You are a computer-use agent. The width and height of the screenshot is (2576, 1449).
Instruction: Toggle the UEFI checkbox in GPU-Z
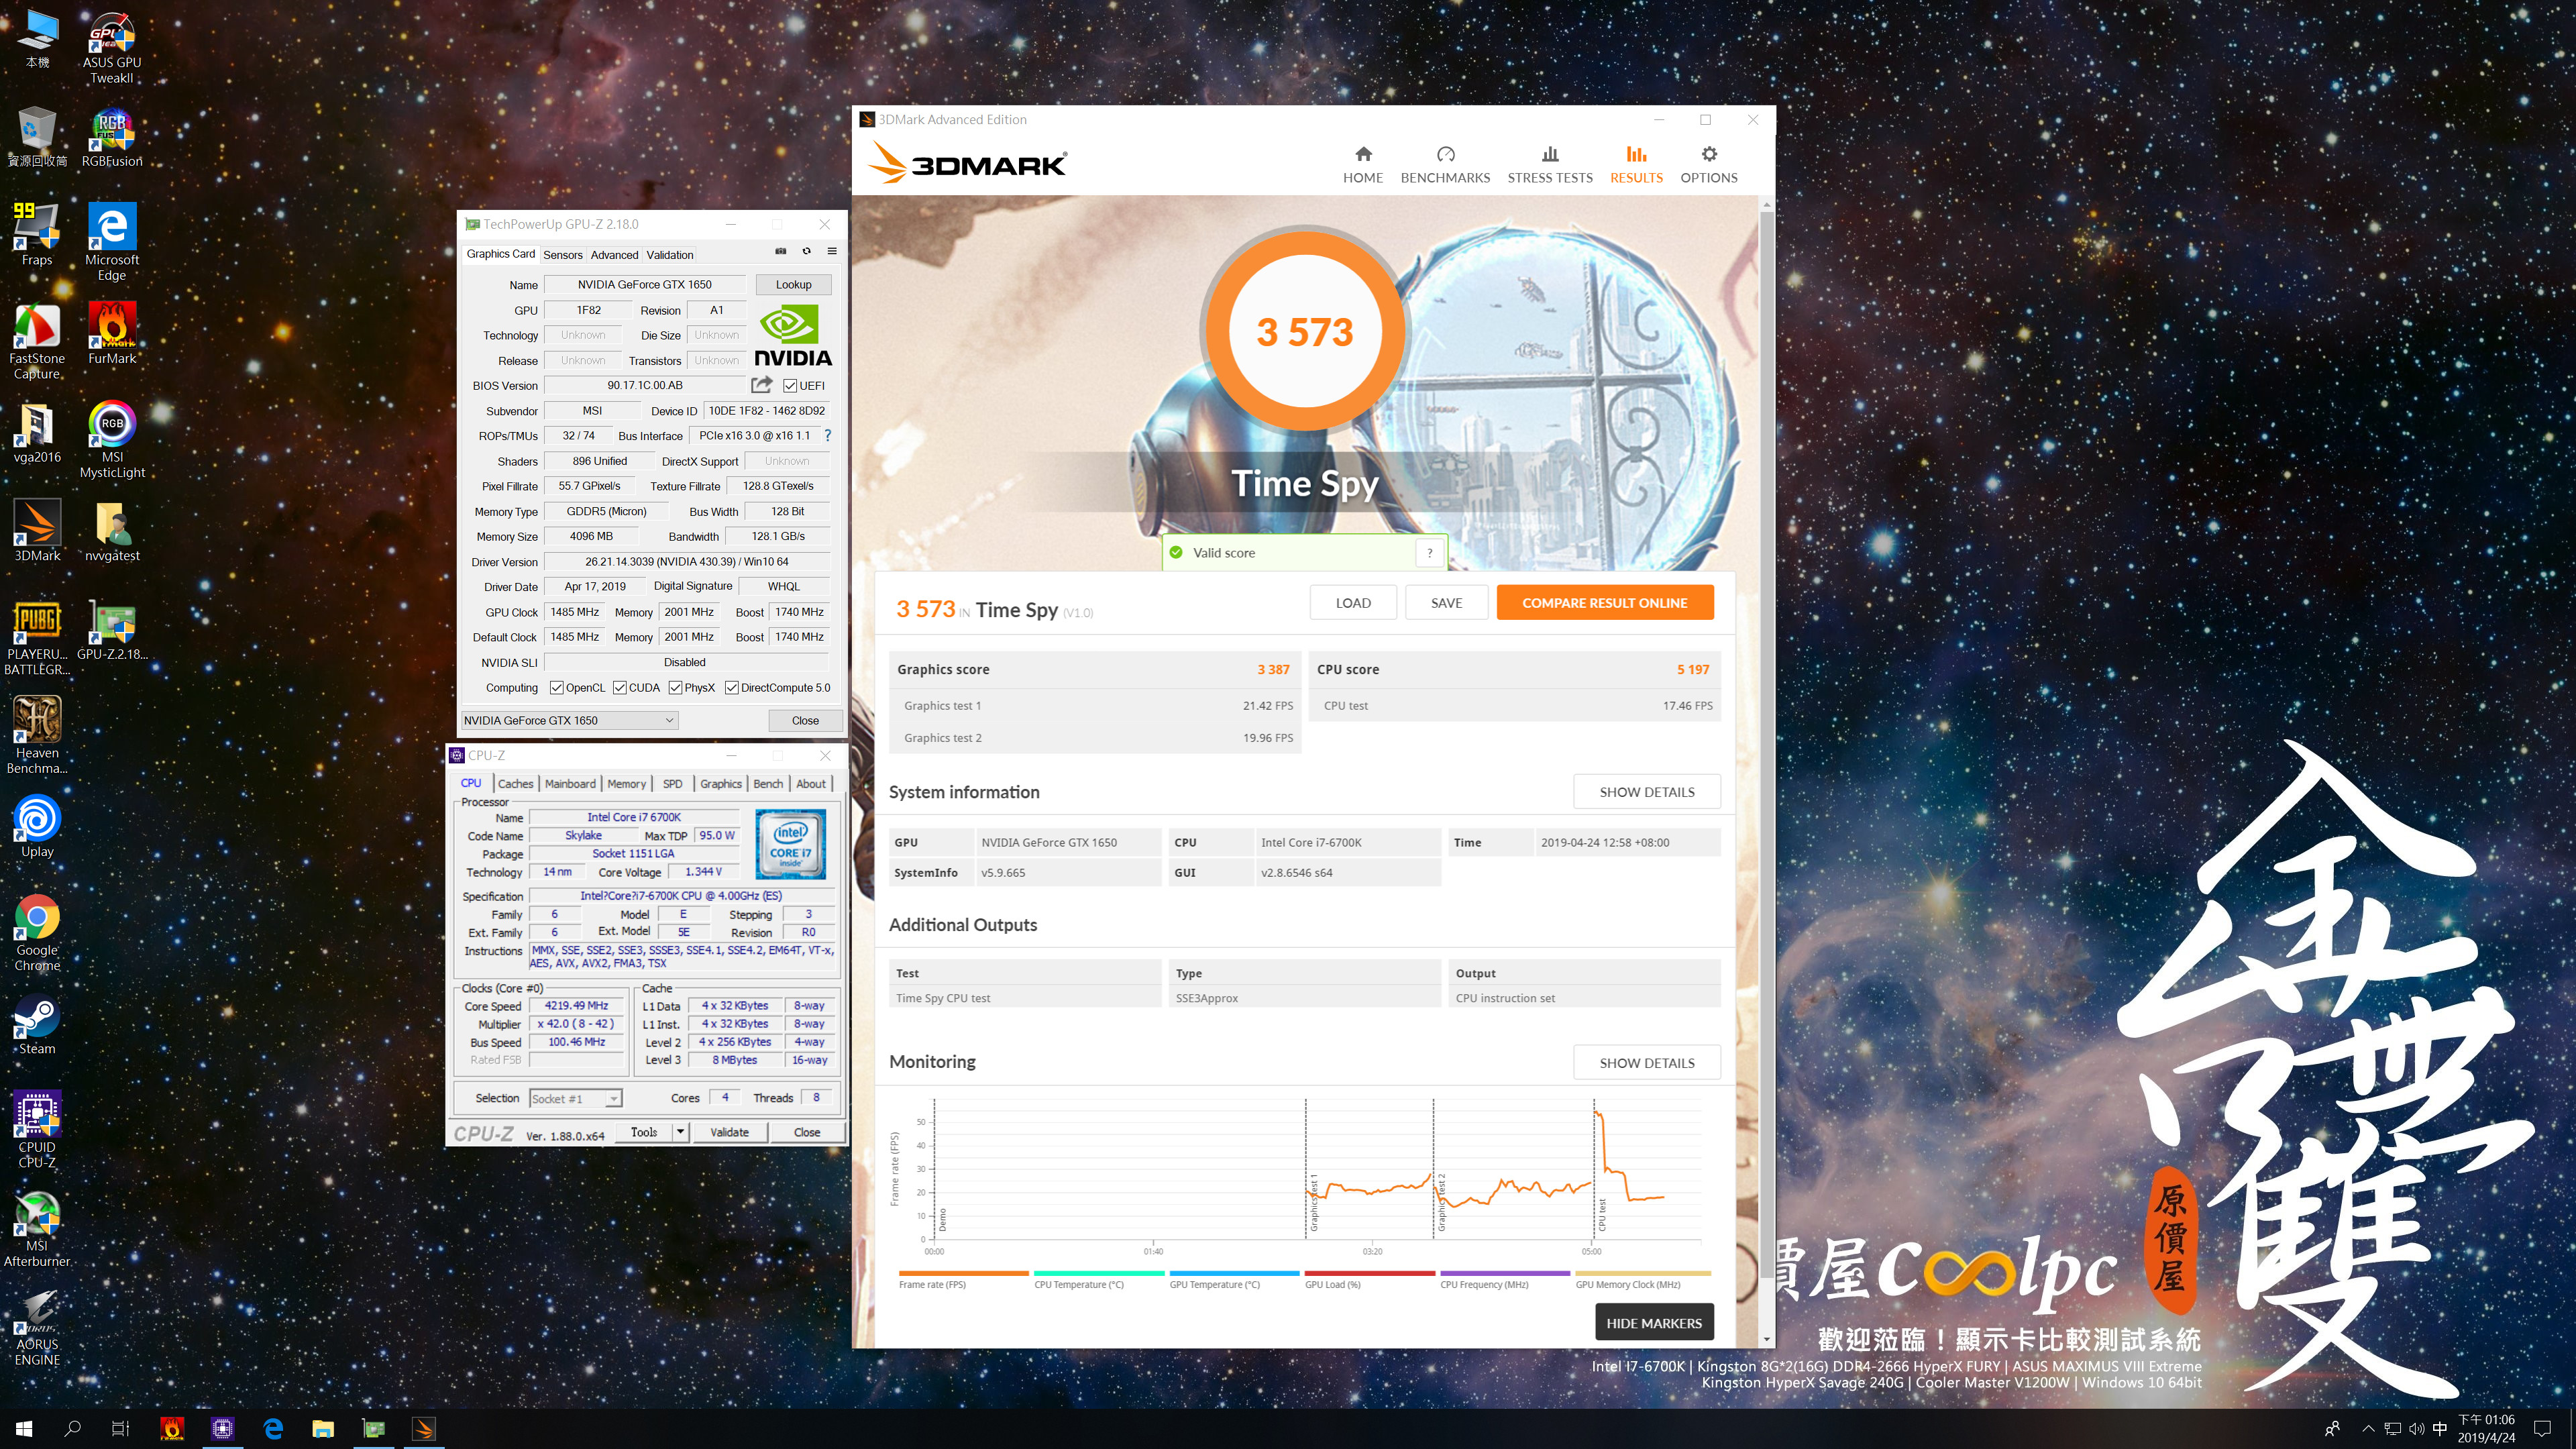[x=790, y=386]
